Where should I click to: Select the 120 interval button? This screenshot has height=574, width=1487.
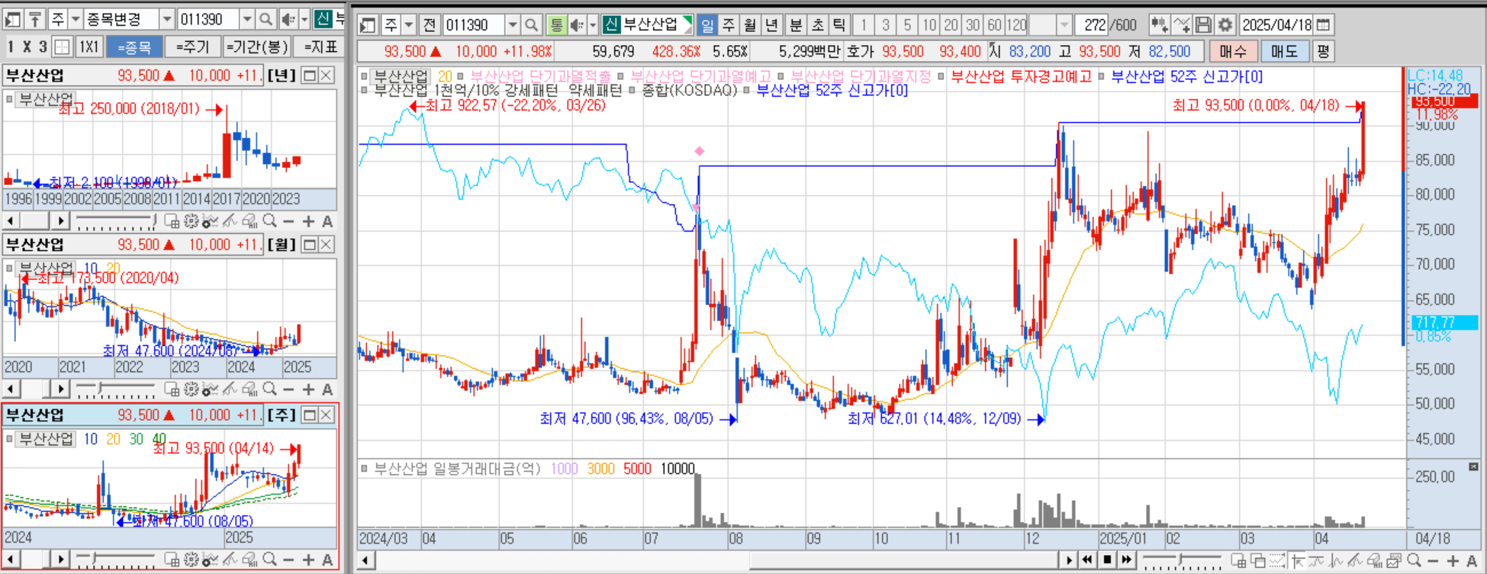pos(1016,25)
